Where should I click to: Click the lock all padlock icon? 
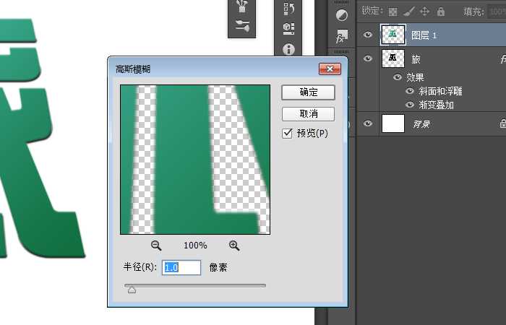coord(440,12)
